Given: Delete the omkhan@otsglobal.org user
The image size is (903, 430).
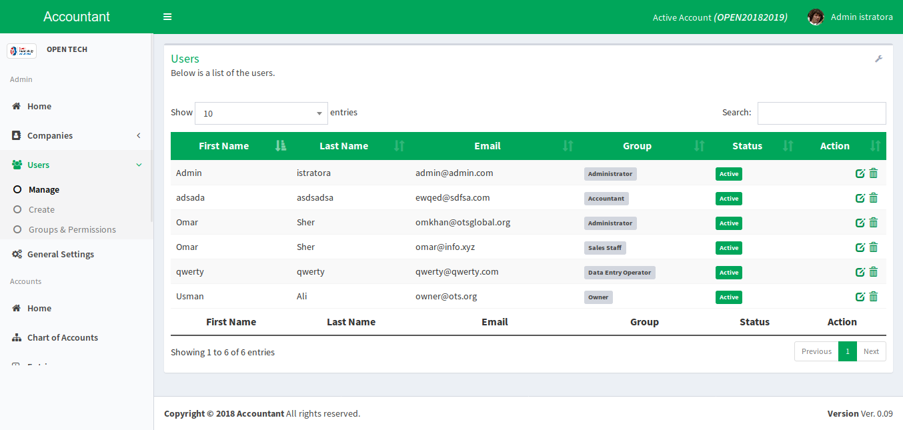Looking at the screenshot, I should [x=874, y=223].
